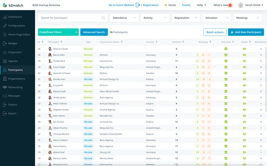Image resolution: width=267 pixels, height=166 pixels.
Task: Open the Organizations sidebar menu item
Action: (x=17, y=79)
